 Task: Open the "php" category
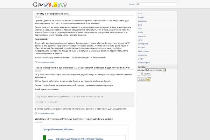click(140, 25)
